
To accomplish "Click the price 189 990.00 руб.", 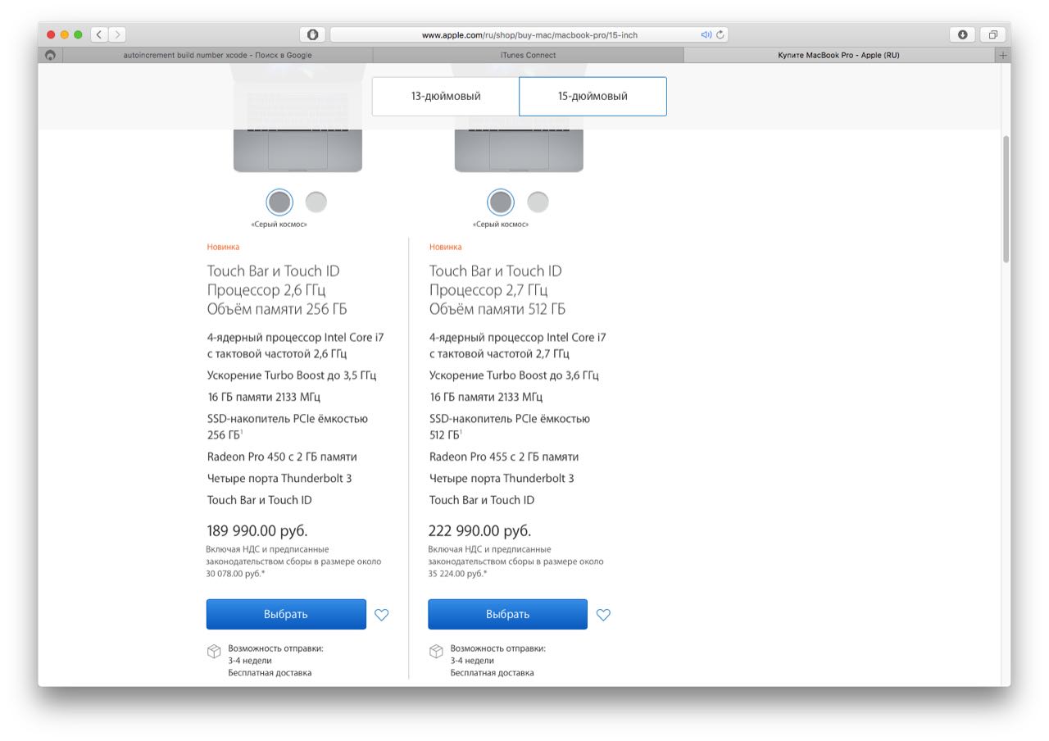I will tap(257, 530).
